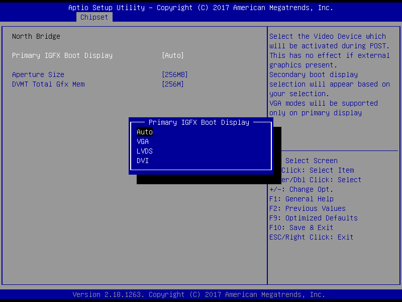Click the +/-: Change Opt. hint
The image size is (402, 302).
(301, 189)
